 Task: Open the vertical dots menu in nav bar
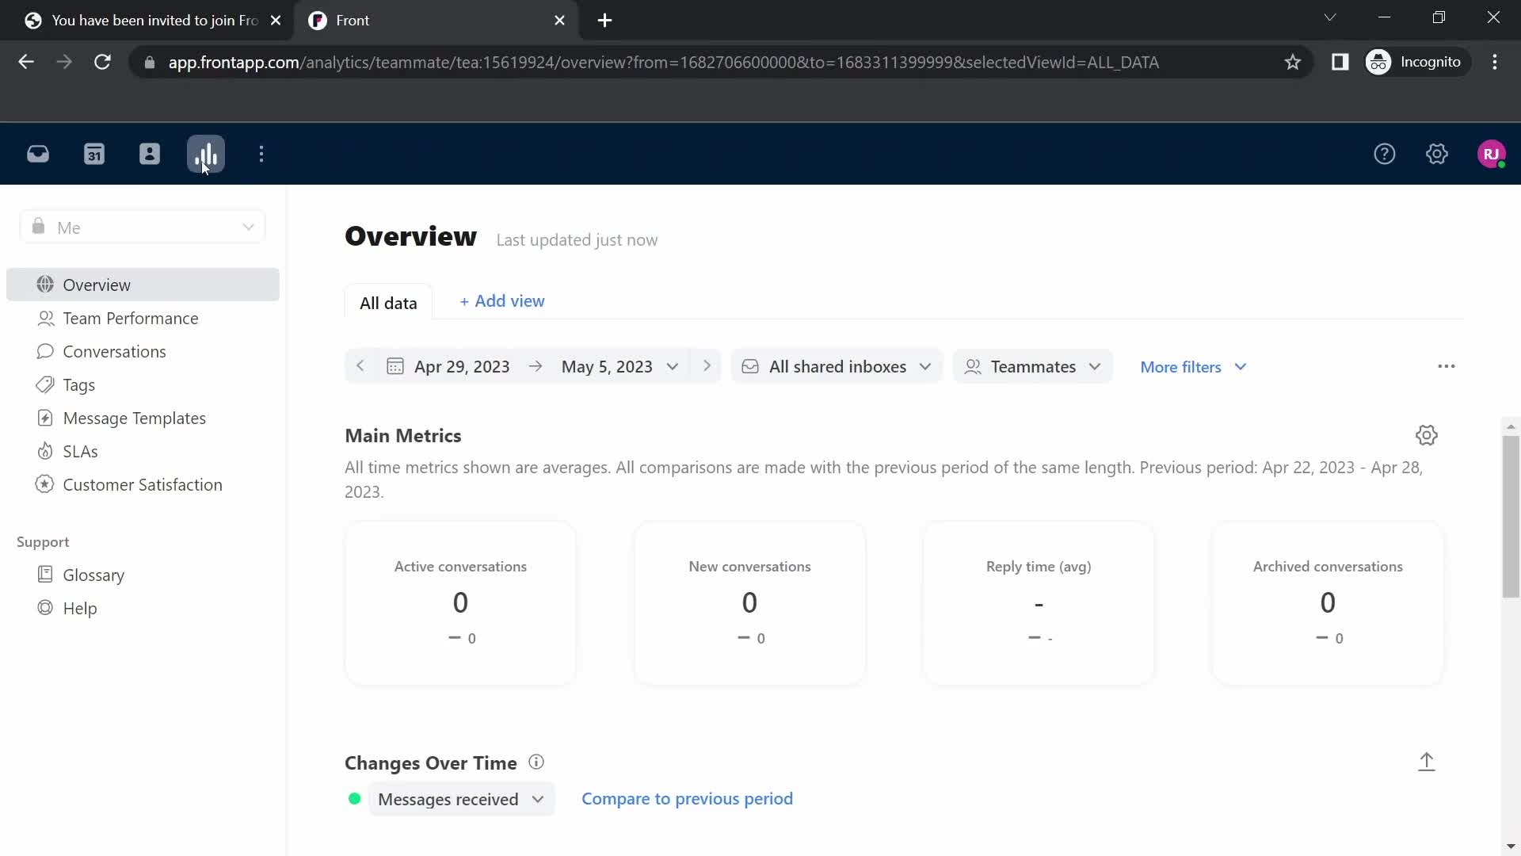pyautogui.click(x=261, y=154)
